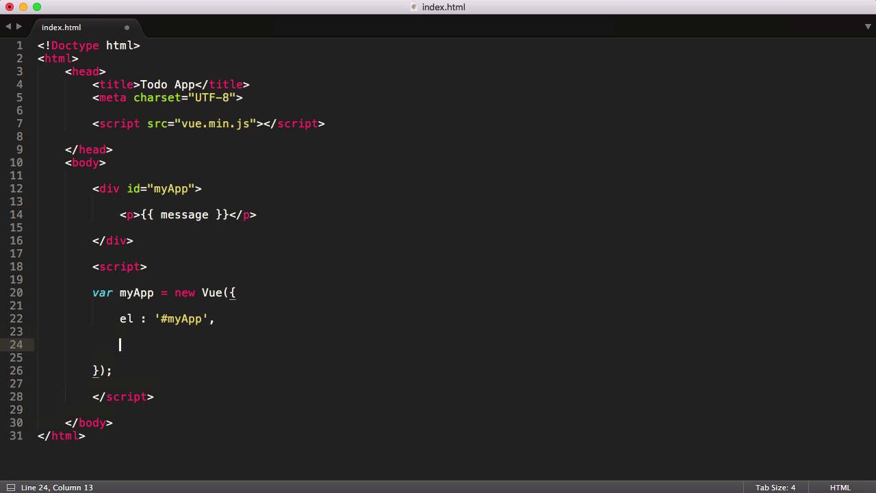Click the <!Doctype html> declaration
The width and height of the screenshot is (876, 493).
coord(89,45)
